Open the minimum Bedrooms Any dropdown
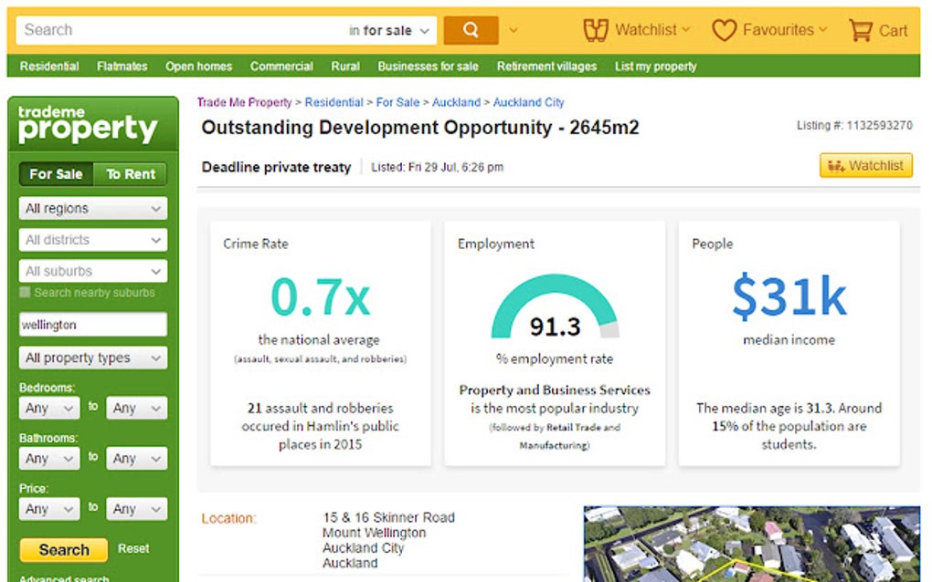932x582 pixels. click(x=48, y=408)
